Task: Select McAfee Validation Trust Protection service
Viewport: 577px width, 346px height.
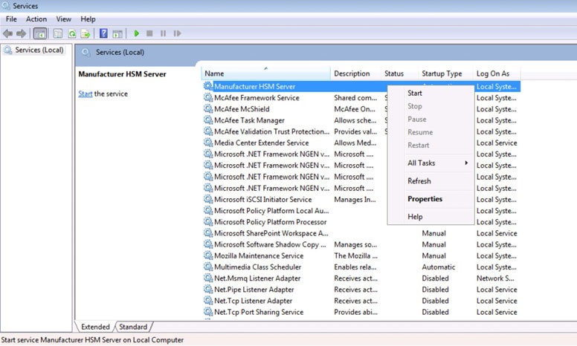Action: pos(271,131)
